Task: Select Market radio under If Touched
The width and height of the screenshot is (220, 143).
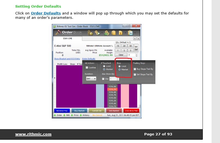Action: 104,69
